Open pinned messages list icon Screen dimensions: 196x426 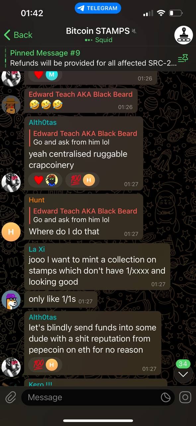tap(183, 59)
